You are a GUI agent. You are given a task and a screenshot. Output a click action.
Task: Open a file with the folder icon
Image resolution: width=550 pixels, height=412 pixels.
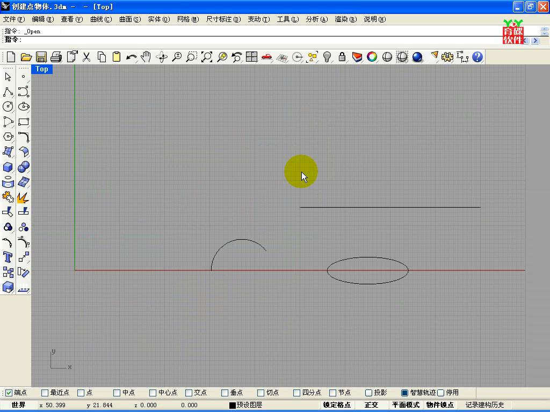pyautogui.click(x=26, y=57)
